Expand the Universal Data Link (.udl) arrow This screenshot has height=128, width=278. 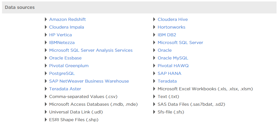tap(46, 112)
